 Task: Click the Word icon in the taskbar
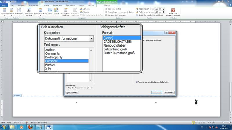tap(49, 127)
